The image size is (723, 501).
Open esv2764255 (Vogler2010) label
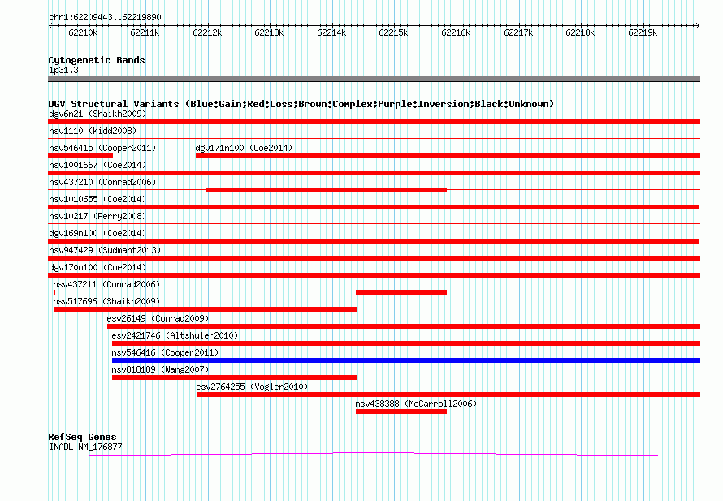(x=252, y=387)
